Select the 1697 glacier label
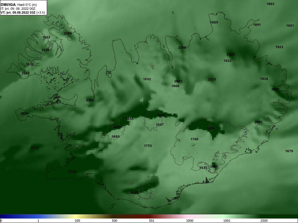 click(160, 125)
